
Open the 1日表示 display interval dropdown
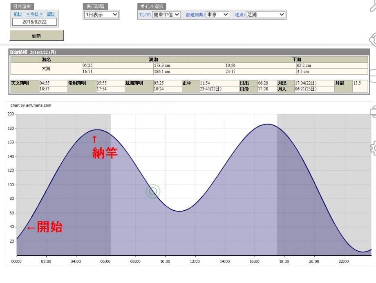click(x=101, y=15)
